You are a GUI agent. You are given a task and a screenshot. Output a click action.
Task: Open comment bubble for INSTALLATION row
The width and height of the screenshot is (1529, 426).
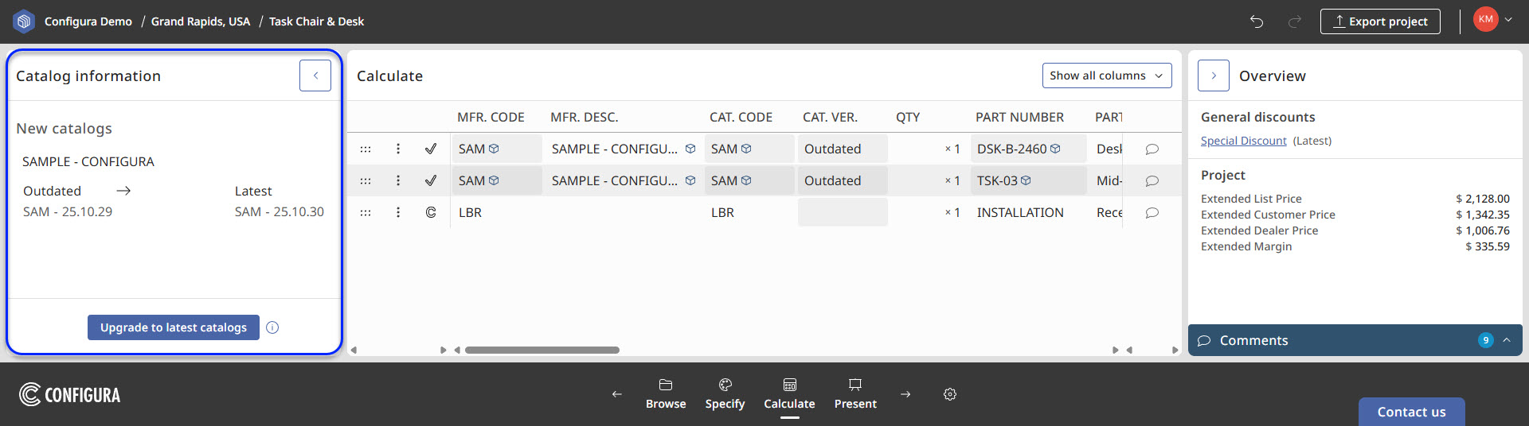(x=1152, y=212)
